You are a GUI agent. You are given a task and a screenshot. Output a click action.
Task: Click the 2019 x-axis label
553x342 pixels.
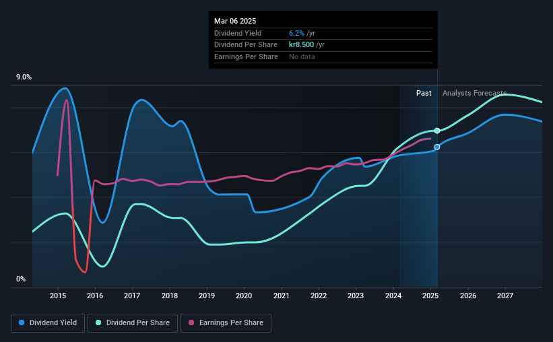click(207, 296)
